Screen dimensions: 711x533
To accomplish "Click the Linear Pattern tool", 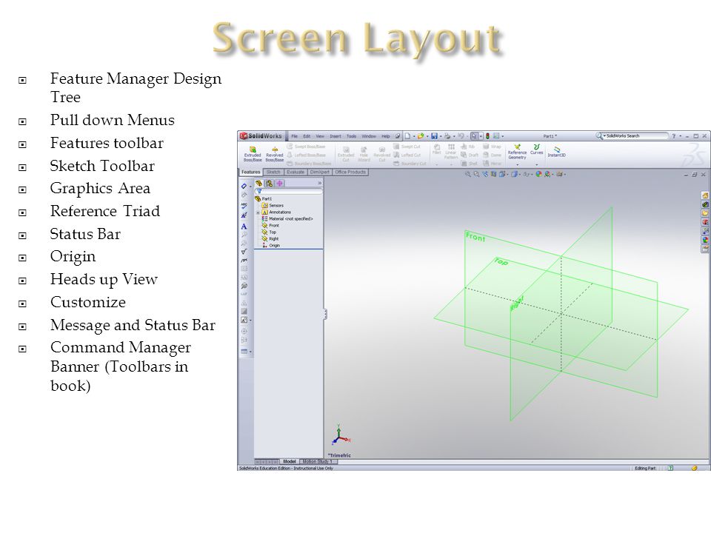I will point(451,151).
